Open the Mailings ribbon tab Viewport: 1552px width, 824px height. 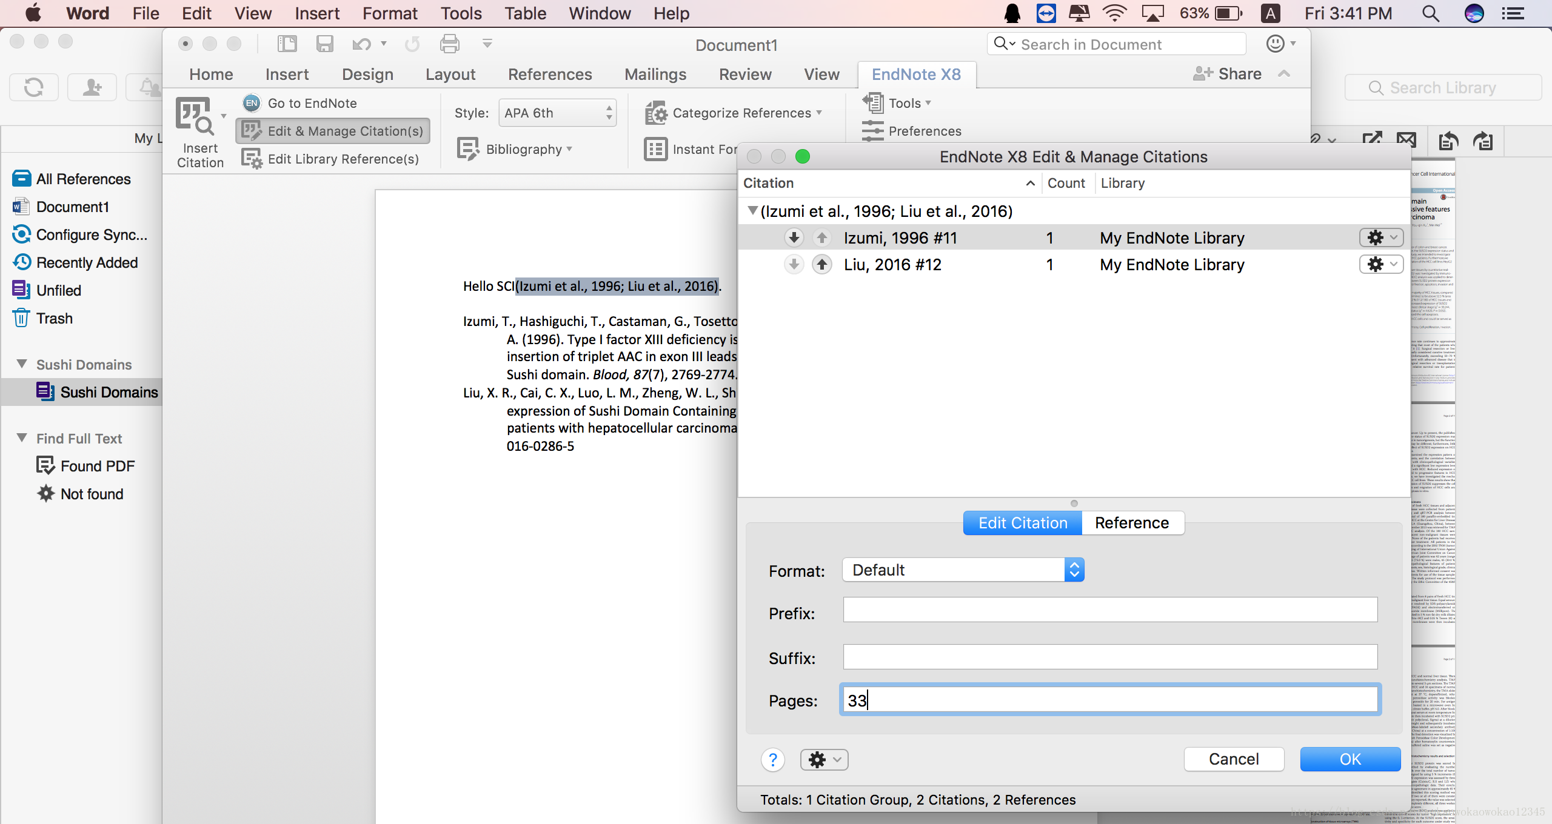655,74
